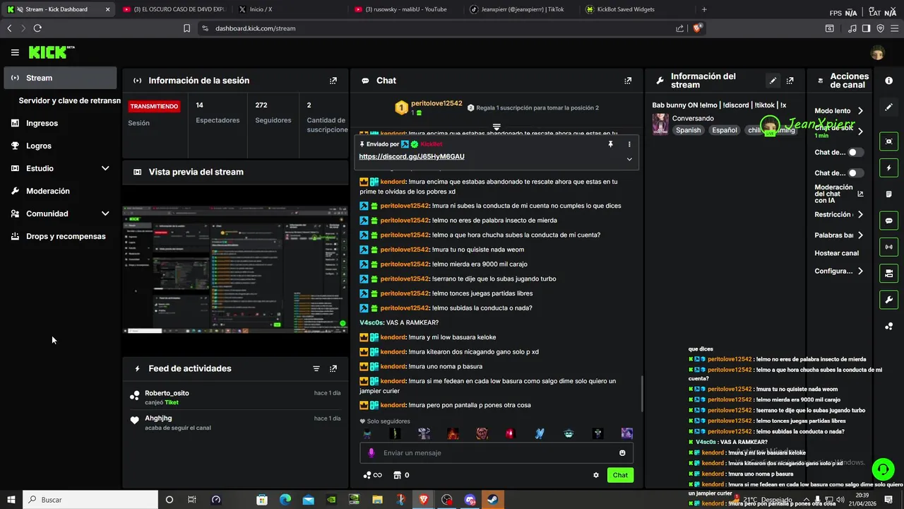Expand the pinned message chevron

pyautogui.click(x=629, y=159)
